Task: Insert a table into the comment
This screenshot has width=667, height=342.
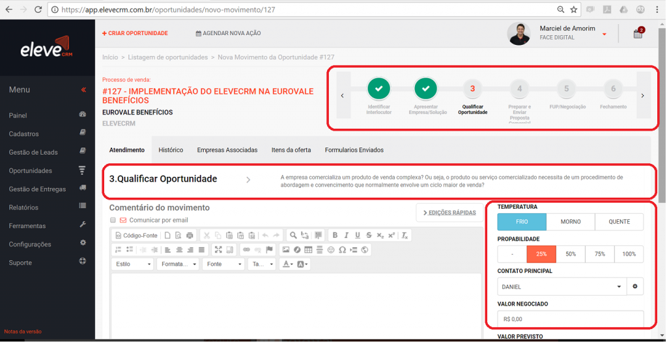Action: [308, 250]
